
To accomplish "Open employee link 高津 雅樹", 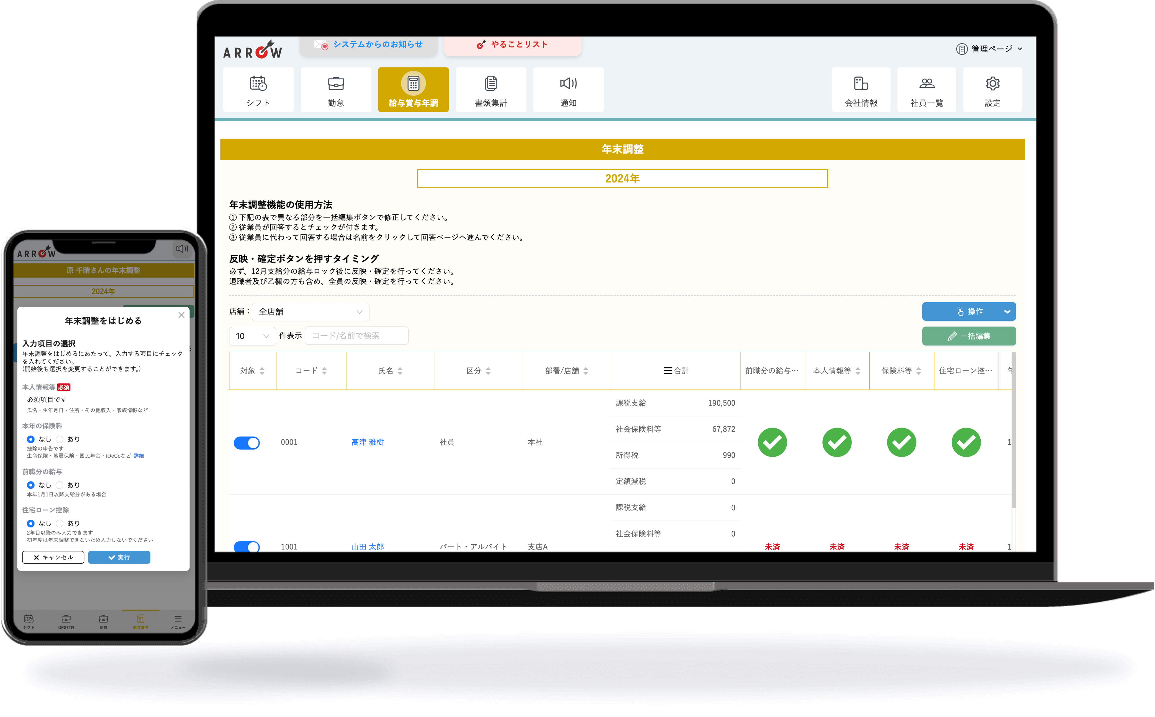I will pyautogui.click(x=367, y=442).
